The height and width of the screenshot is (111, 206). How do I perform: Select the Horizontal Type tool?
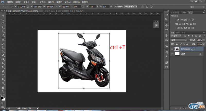pos(3,75)
